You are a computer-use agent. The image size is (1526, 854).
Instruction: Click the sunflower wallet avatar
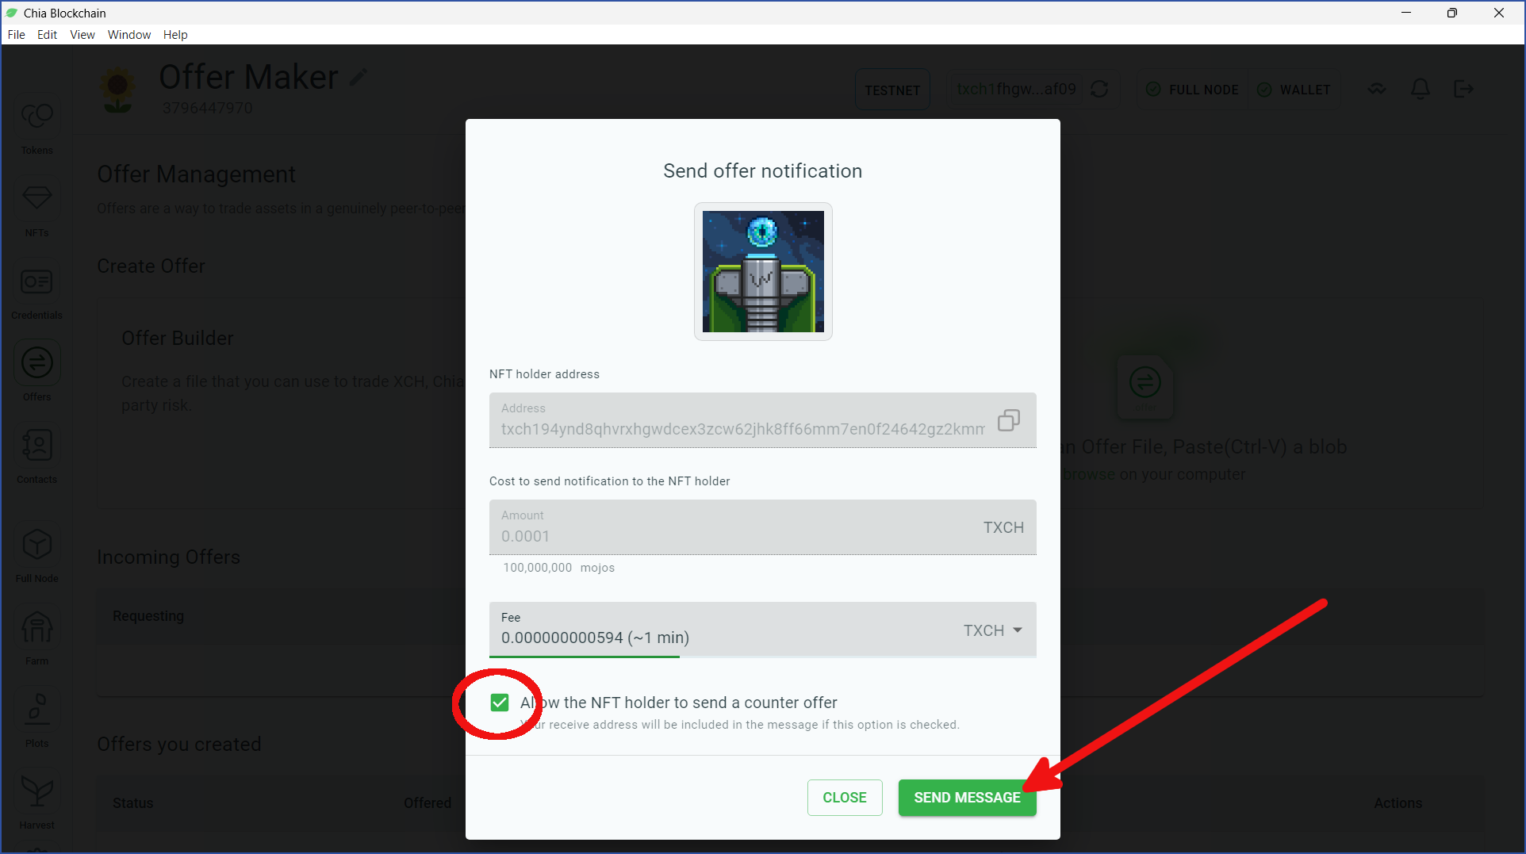tap(118, 90)
